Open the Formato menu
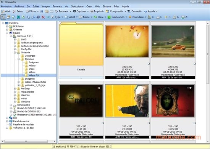The width and height of the screenshot is (210, 149). (x=57, y=6)
